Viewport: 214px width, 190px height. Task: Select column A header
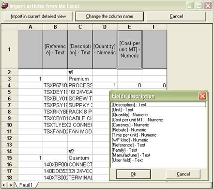click(x=31, y=27)
